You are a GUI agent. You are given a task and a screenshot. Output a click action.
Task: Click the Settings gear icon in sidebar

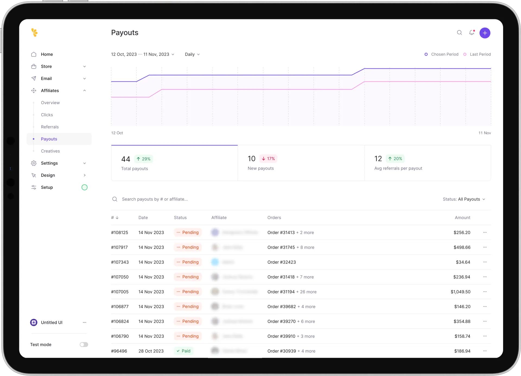coord(34,163)
